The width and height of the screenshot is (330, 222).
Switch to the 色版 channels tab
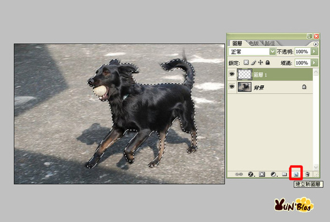[254, 43]
